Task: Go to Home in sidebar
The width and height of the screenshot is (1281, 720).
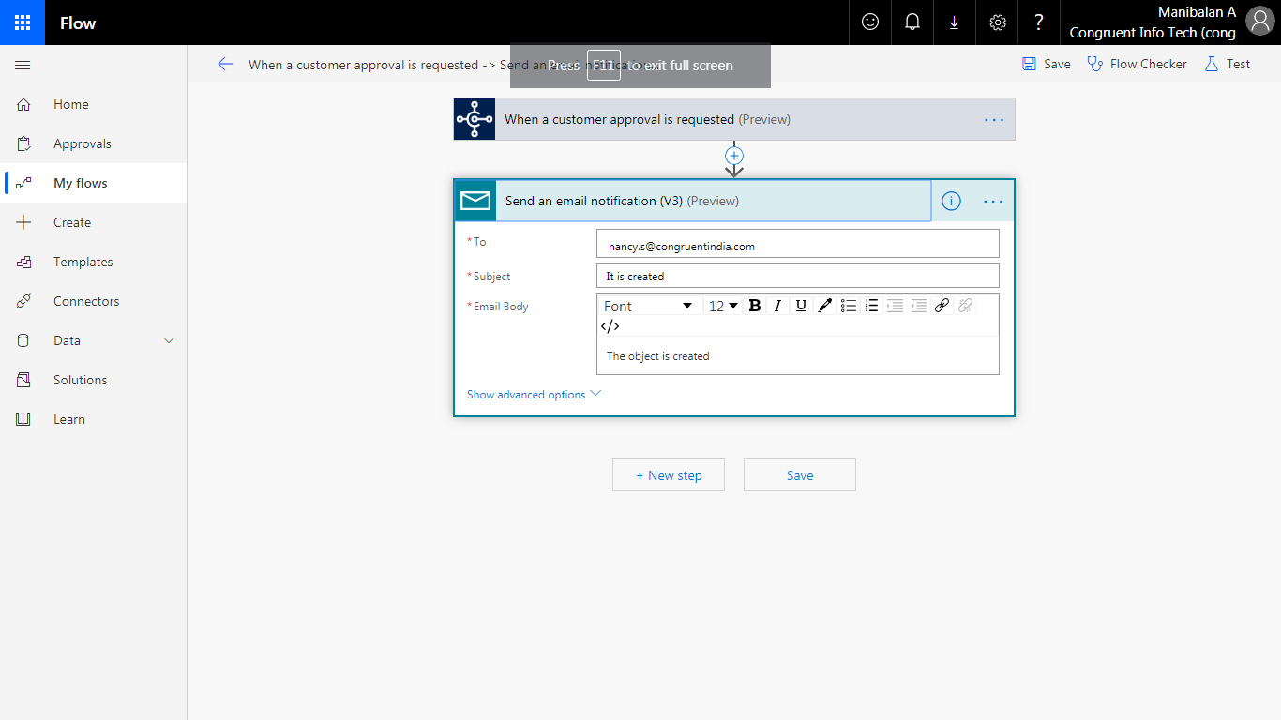Action: pyautogui.click(x=93, y=104)
